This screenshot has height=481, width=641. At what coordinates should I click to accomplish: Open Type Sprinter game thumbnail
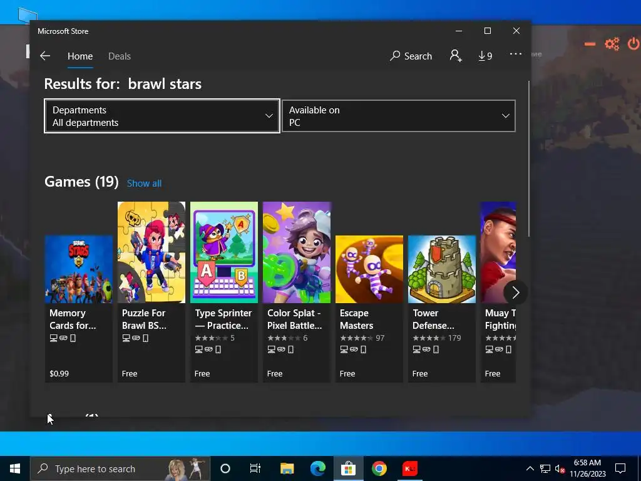coord(224,252)
